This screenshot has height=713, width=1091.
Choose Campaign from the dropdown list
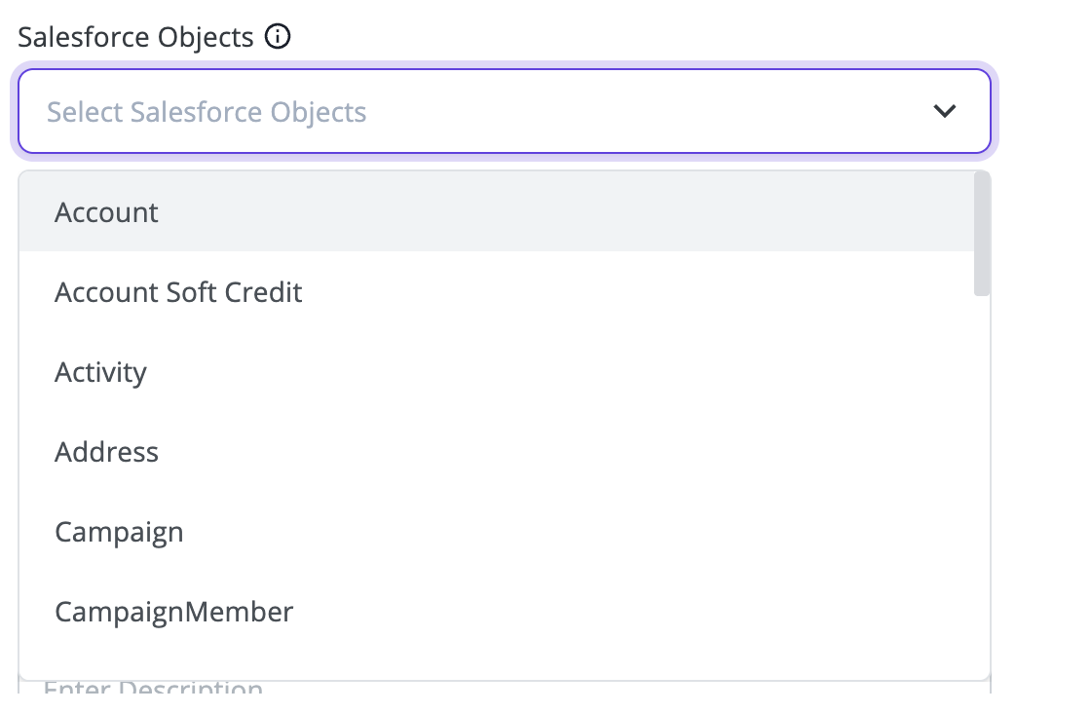tap(497, 532)
